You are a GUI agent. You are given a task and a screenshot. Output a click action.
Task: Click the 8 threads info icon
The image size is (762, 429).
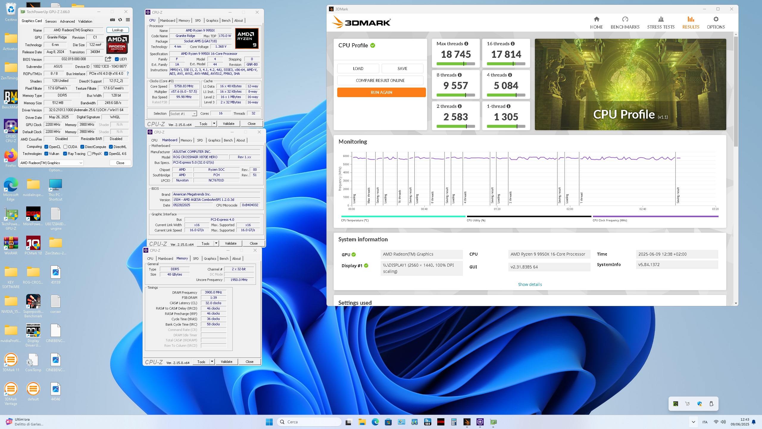[x=460, y=75]
